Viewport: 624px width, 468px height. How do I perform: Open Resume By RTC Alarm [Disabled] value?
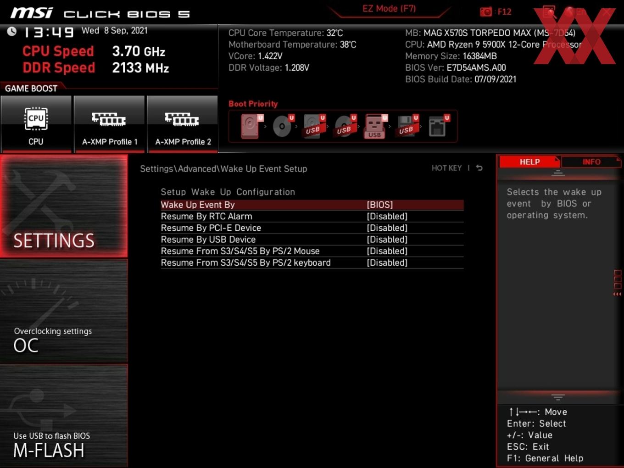[387, 216]
